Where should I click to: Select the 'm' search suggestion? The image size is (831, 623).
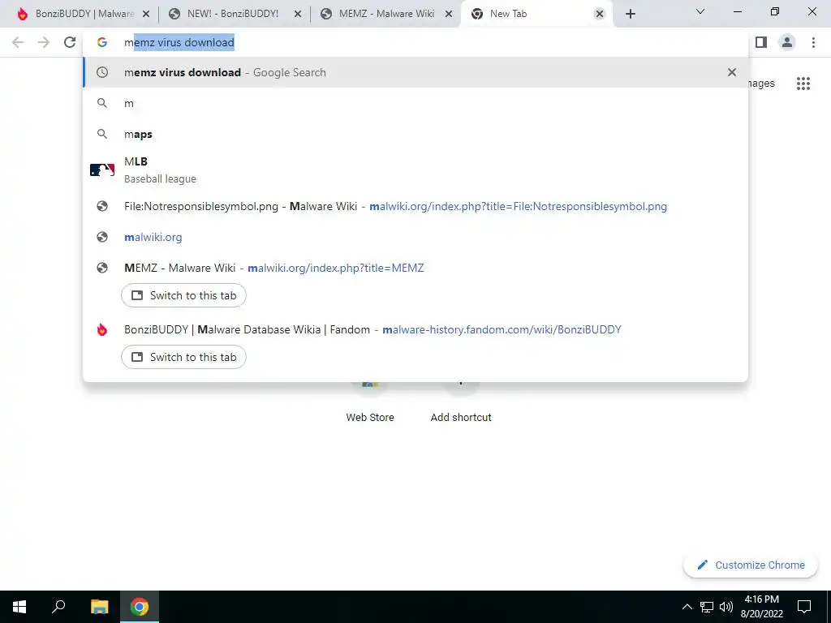415,103
